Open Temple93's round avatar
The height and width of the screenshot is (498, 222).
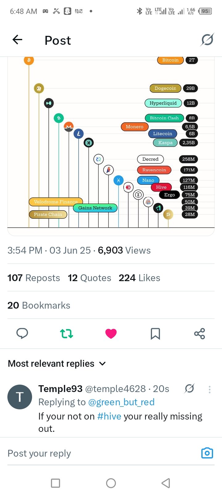20,397
